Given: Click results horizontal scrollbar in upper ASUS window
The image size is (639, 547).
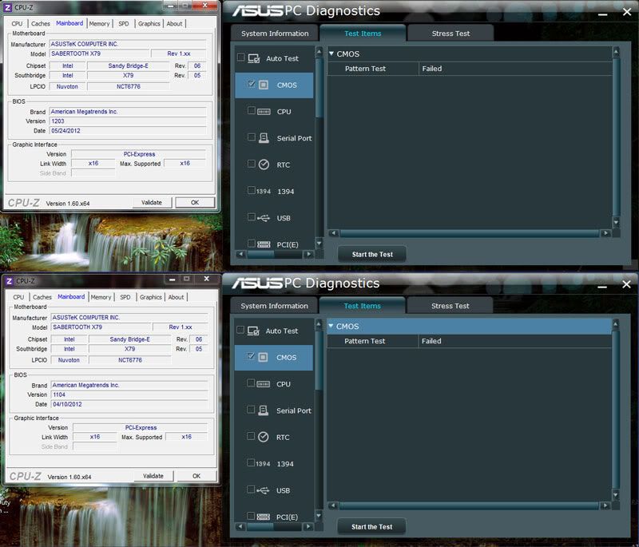Looking at the screenshot, I should [x=470, y=233].
